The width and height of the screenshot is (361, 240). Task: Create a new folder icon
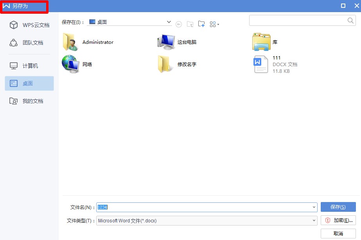201,24
